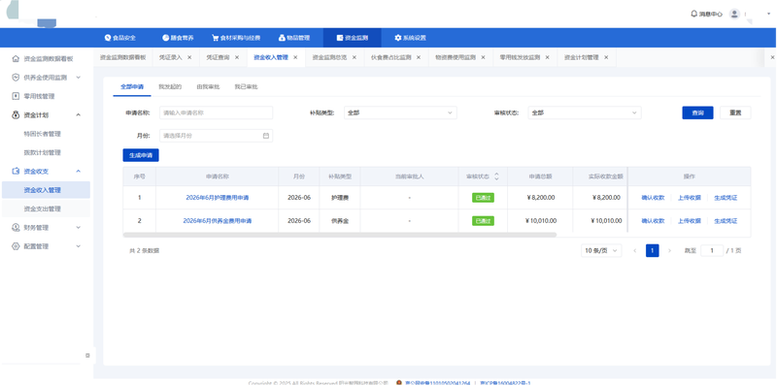Collapse the sidebar with the bottom toggle icon
This screenshot has width=777, height=385.
[87, 355]
